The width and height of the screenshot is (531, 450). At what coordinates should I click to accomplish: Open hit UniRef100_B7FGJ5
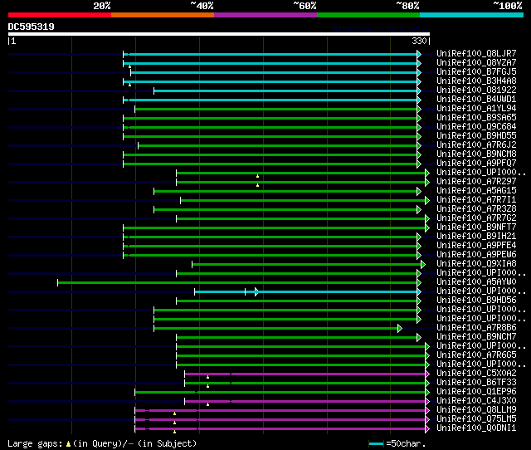(x=476, y=72)
